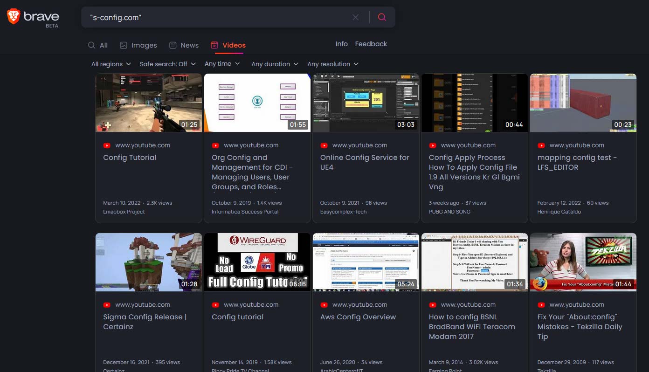Play the 01:28 Minecraft island thumbnail
The width and height of the screenshot is (649, 372).
pyautogui.click(x=149, y=262)
